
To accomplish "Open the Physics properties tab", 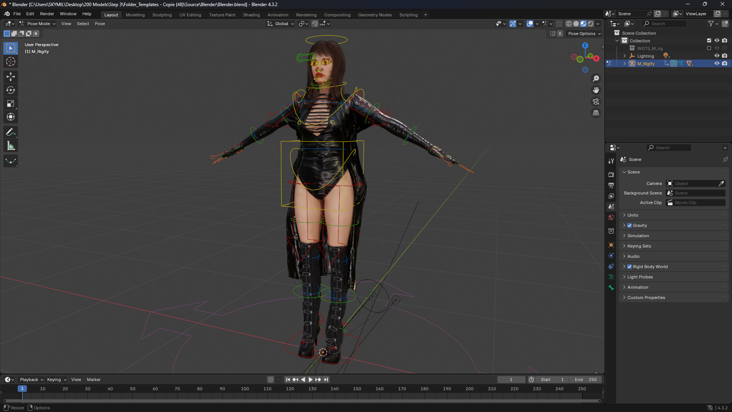I will click(611, 256).
